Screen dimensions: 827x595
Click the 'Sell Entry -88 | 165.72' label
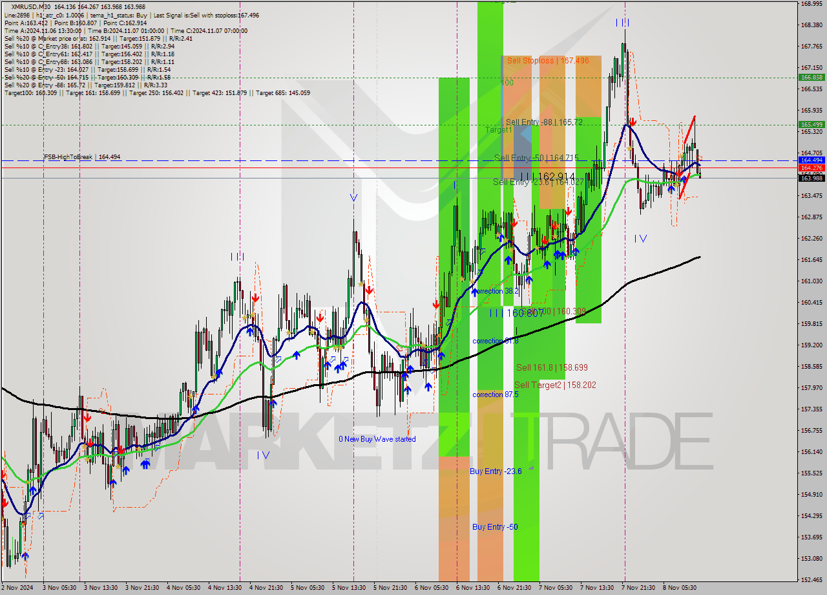point(545,122)
